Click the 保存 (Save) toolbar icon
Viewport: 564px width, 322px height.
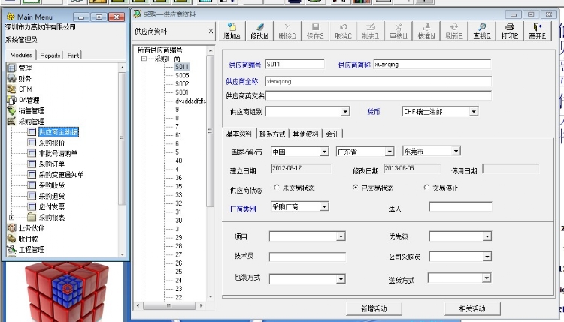315,31
